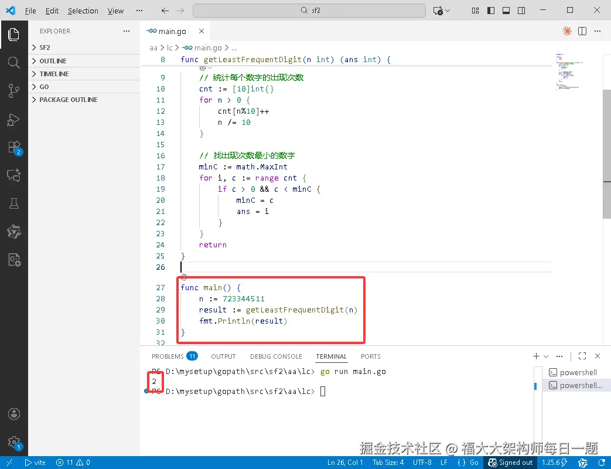Open the Source Control view
The height and width of the screenshot is (469, 611).
pos(13,90)
